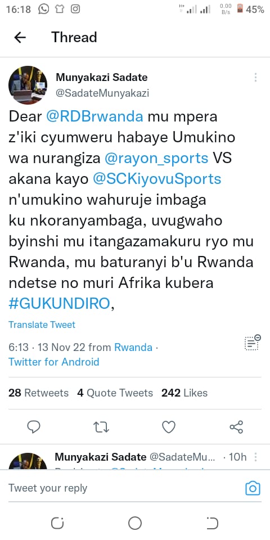This screenshot has height=540, width=270.
Task: Tap the retweet arrows icon
Action: [101, 427]
